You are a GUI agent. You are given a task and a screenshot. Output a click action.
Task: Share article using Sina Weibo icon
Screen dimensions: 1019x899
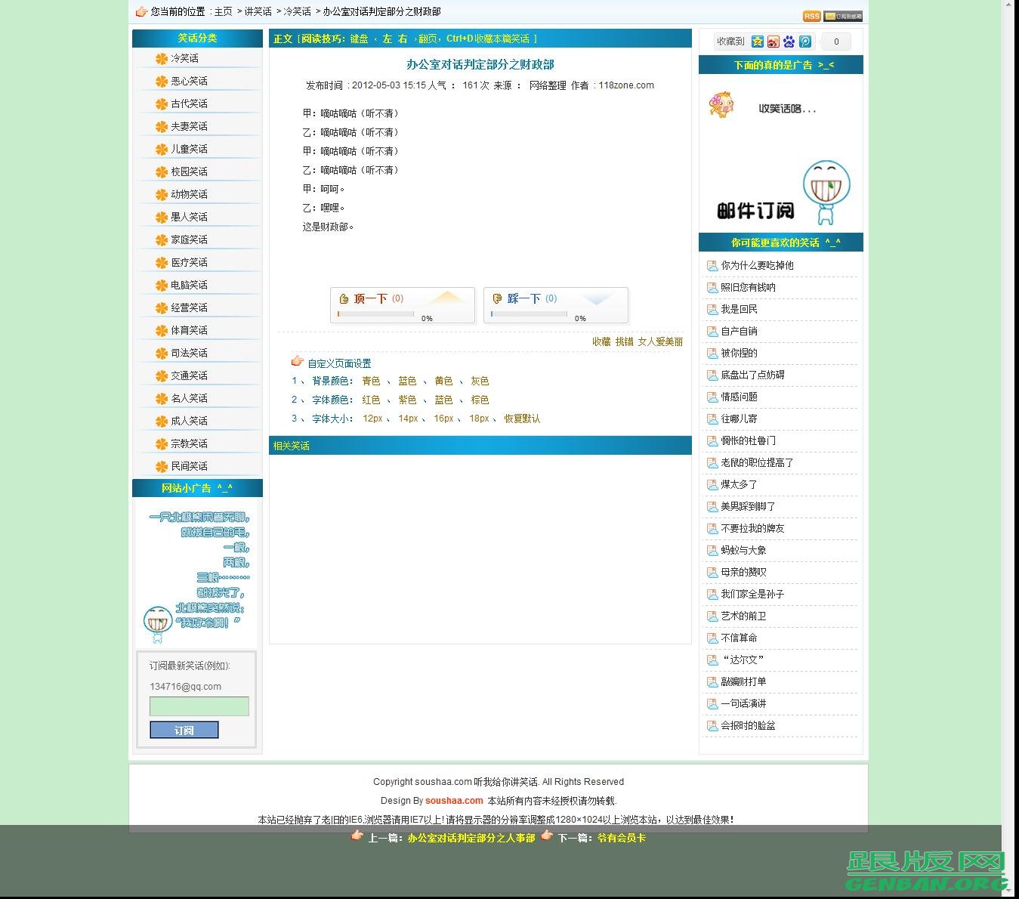click(773, 42)
